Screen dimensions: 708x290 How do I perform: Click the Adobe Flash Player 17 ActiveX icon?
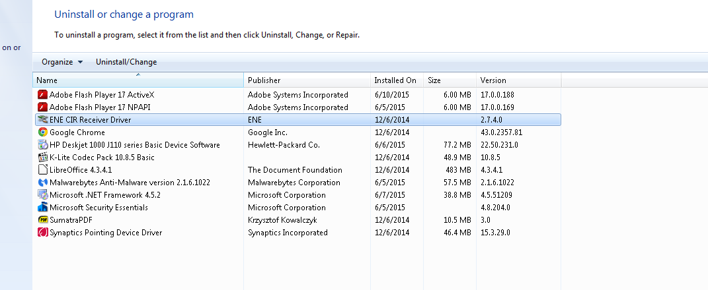point(42,94)
